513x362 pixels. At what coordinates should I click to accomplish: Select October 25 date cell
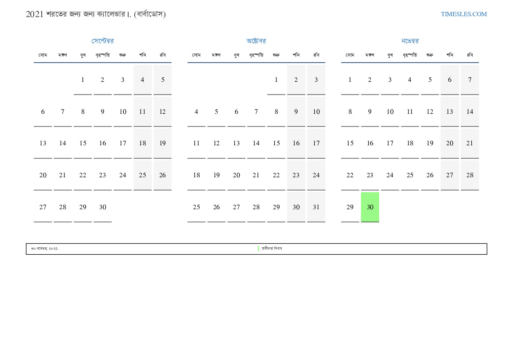click(x=196, y=207)
